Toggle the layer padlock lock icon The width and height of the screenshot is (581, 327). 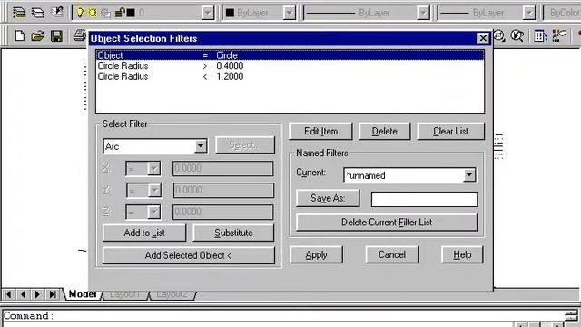click(x=119, y=13)
